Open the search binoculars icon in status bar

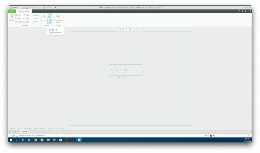pos(211,136)
